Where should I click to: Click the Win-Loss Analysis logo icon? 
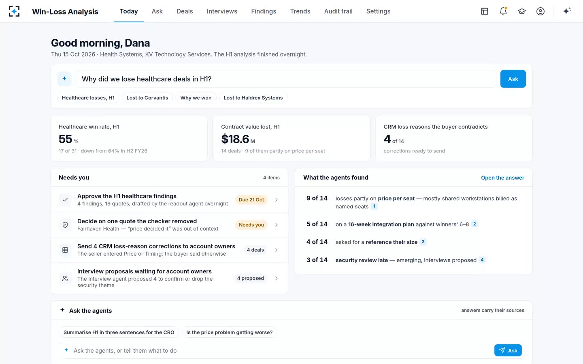(x=14, y=11)
